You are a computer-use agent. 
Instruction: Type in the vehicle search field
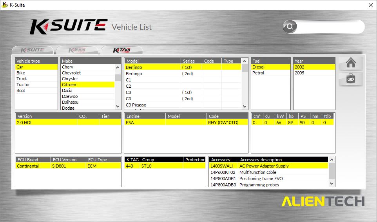click(x=329, y=27)
